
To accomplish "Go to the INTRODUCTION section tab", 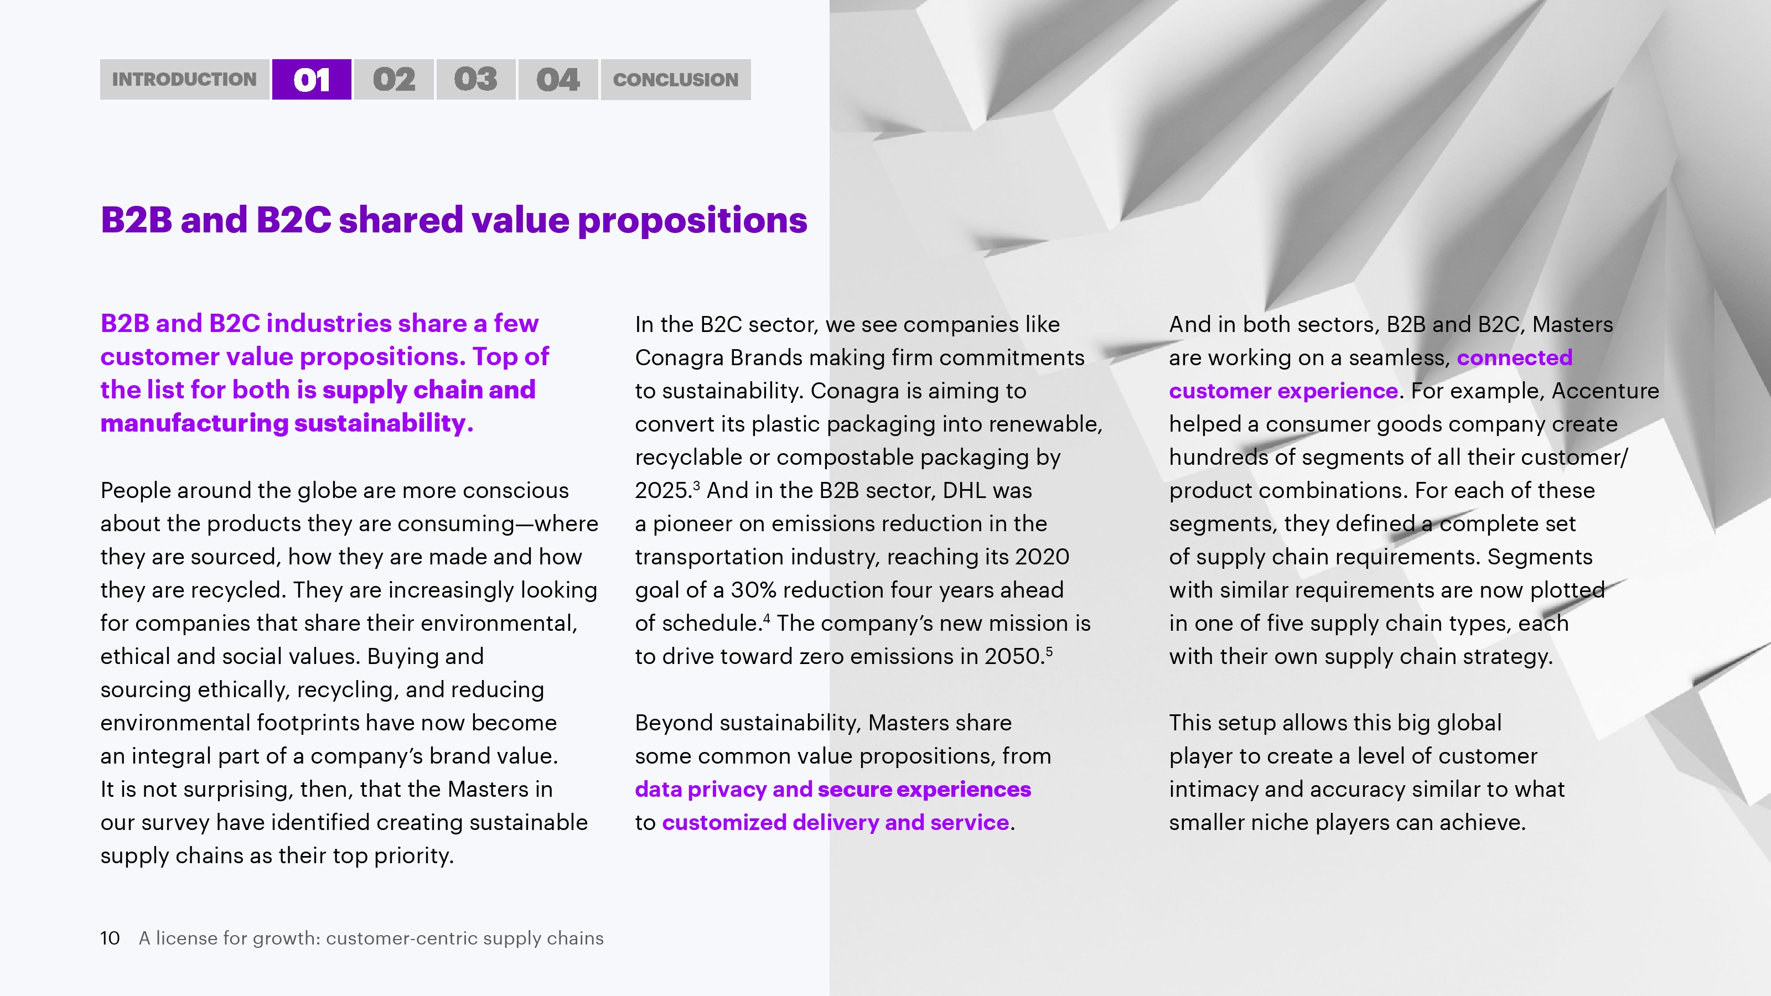I will (184, 80).
